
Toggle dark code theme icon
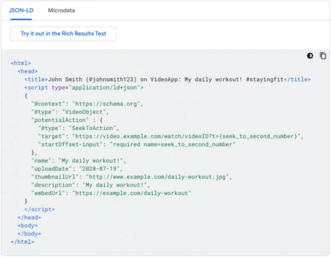(310, 56)
